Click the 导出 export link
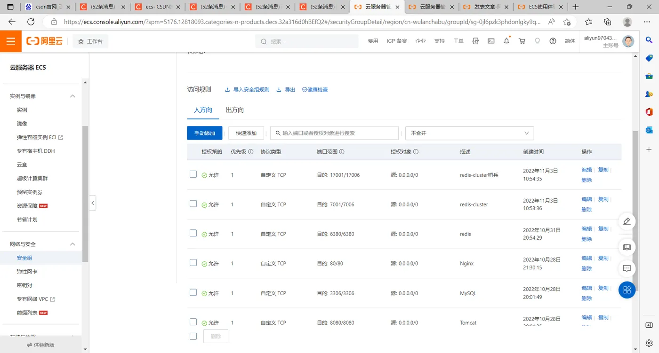The width and height of the screenshot is (659, 353). point(286,90)
